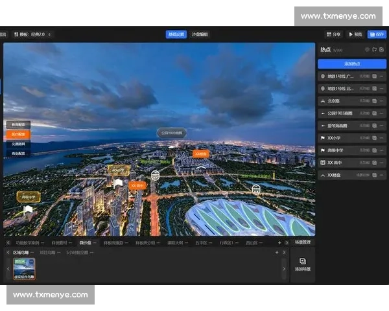
Task: Select the 基础设置 tab
Action: point(176,34)
